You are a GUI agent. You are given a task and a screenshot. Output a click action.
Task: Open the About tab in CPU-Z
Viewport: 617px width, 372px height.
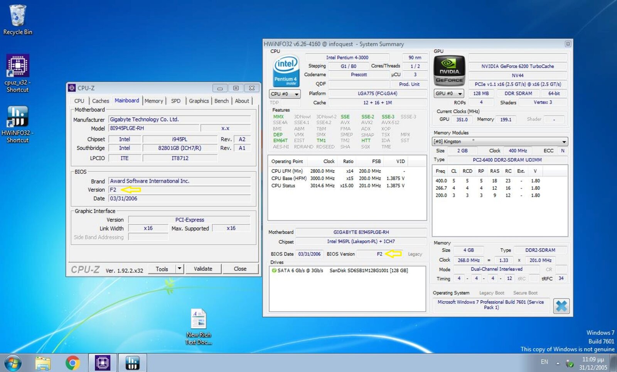pyautogui.click(x=242, y=101)
